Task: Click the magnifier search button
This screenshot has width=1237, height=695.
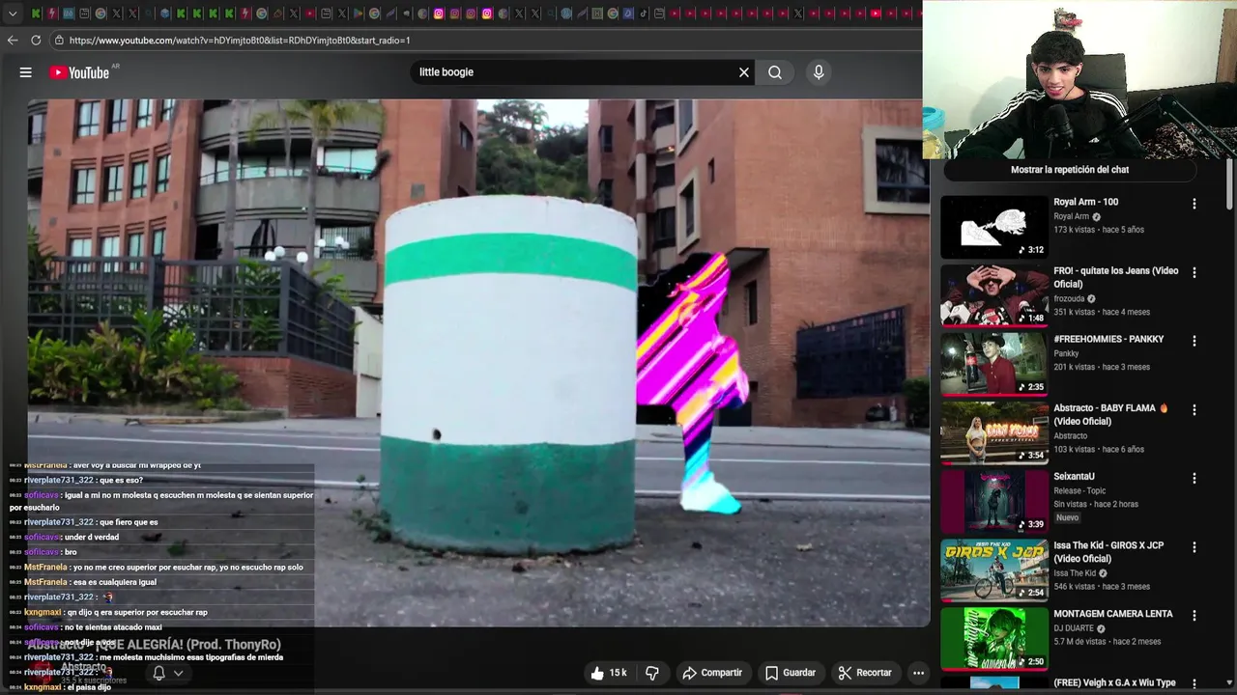Action: point(775,72)
